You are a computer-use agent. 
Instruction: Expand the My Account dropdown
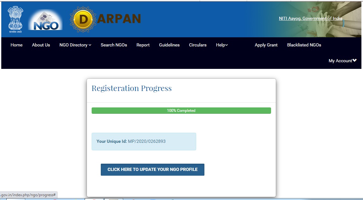point(342,61)
